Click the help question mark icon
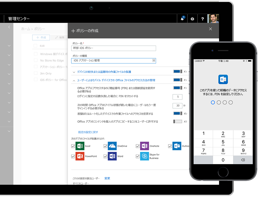 coord(202,19)
